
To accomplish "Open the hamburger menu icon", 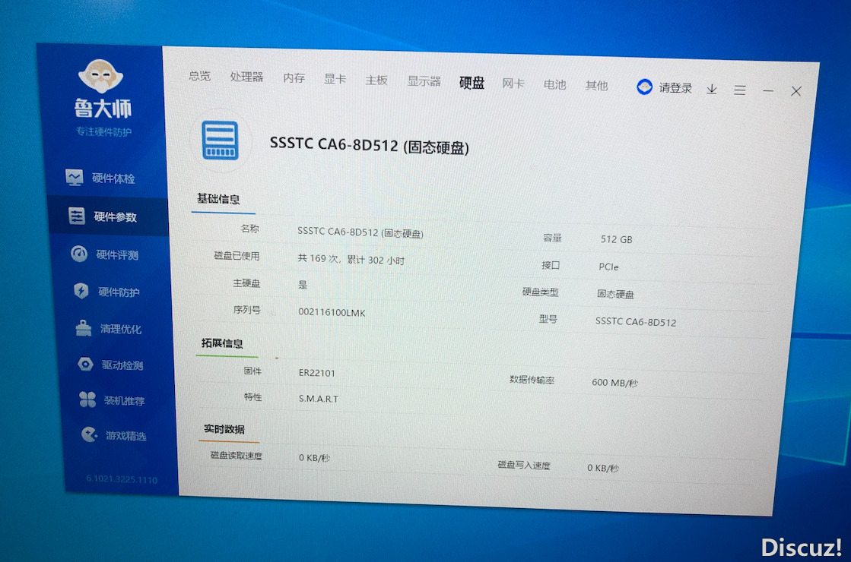I will (739, 90).
